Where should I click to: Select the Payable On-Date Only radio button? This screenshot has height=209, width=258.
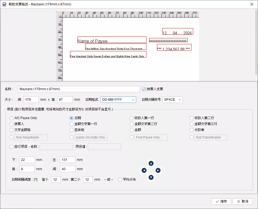(71, 137)
